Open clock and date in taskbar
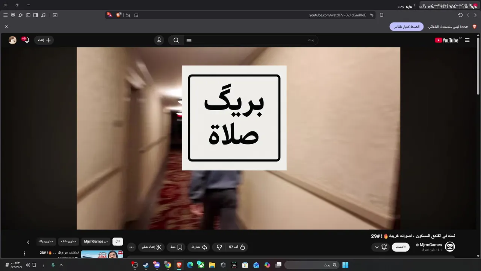 [x=17, y=265]
